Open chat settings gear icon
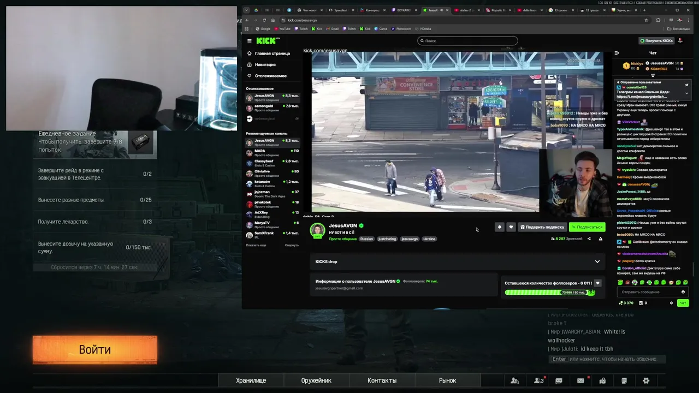 click(x=671, y=303)
